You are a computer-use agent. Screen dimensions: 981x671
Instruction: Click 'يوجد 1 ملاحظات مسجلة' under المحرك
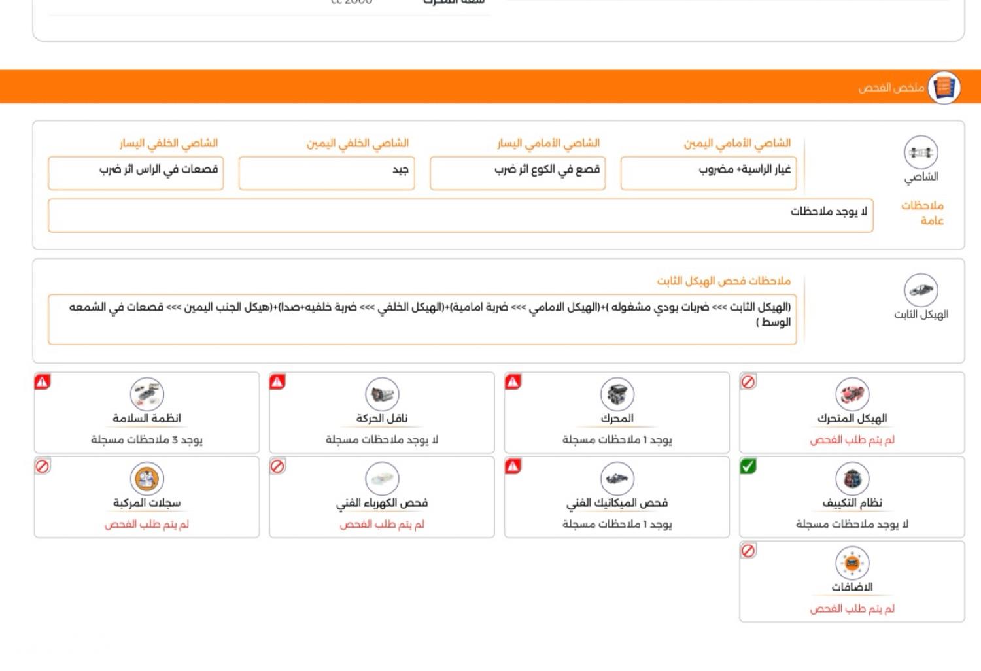617,440
